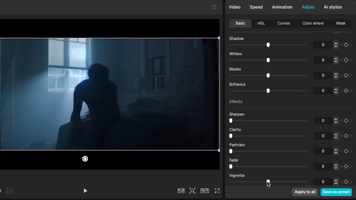Add a keyframe on the Sharpen row
This screenshot has width=356, height=200.
346,120
